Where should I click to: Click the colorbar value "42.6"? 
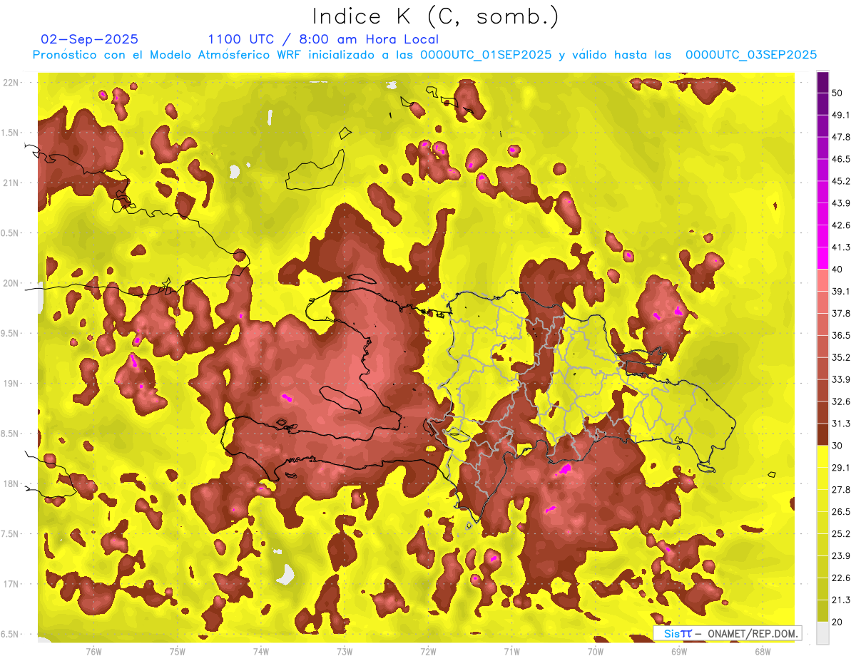(840, 225)
